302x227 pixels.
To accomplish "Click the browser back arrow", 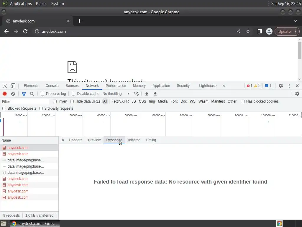I will click(x=6, y=31).
